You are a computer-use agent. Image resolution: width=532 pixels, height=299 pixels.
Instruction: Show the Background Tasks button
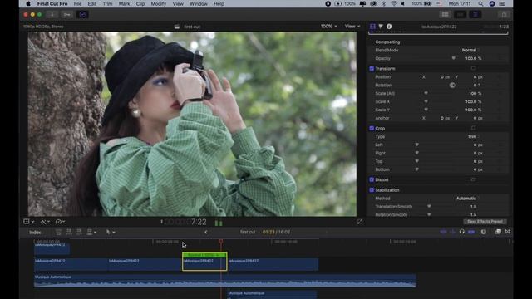pos(82,15)
